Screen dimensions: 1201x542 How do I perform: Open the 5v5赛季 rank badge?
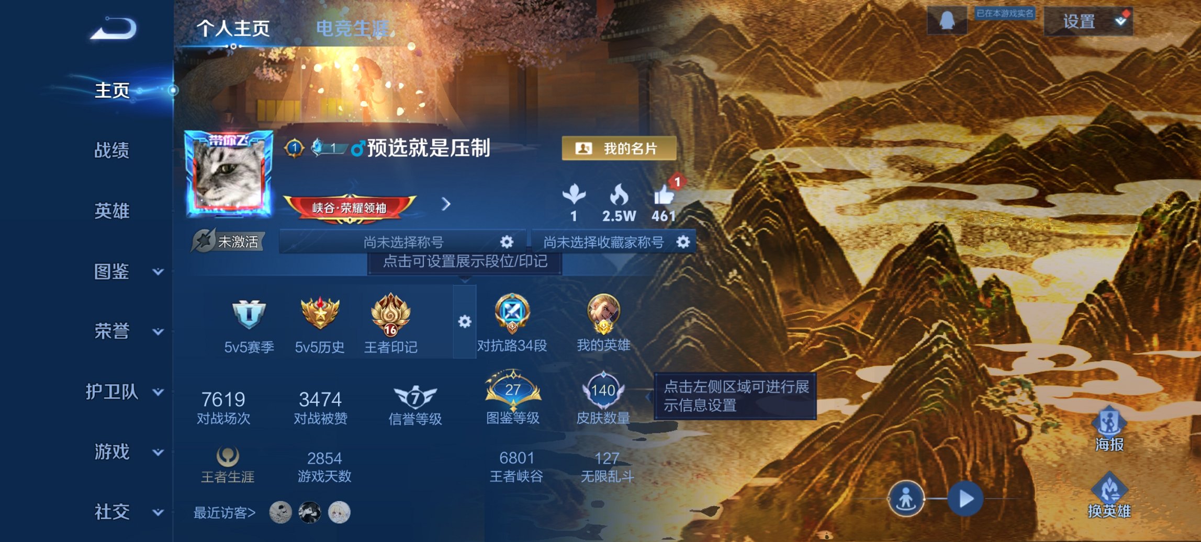(249, 314)
